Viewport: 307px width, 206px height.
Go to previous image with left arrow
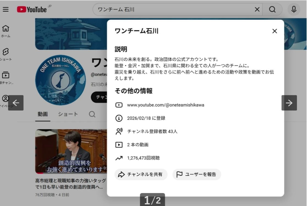pyautogui.click(x=16, y=103)
